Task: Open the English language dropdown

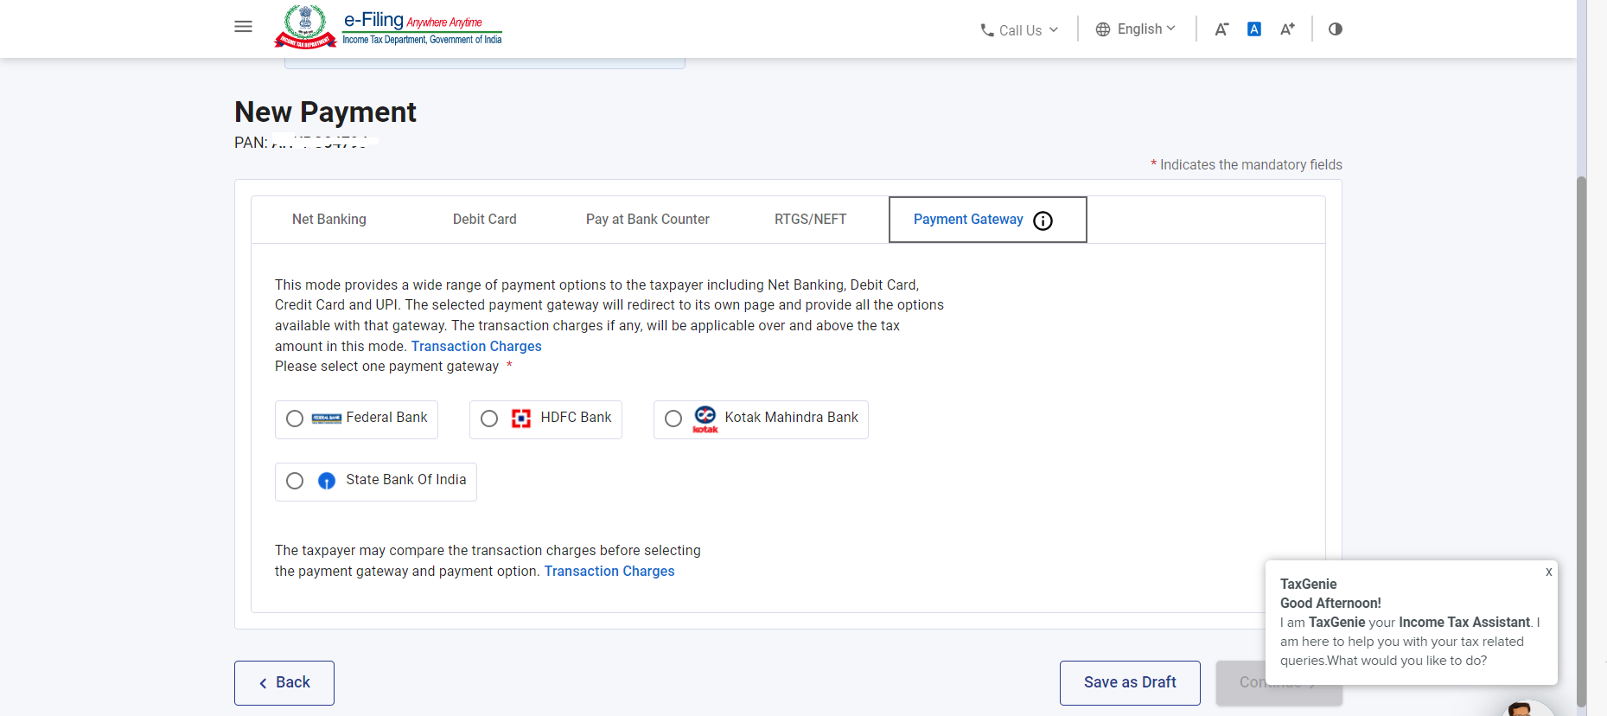Action: [x=1135, y=29]
